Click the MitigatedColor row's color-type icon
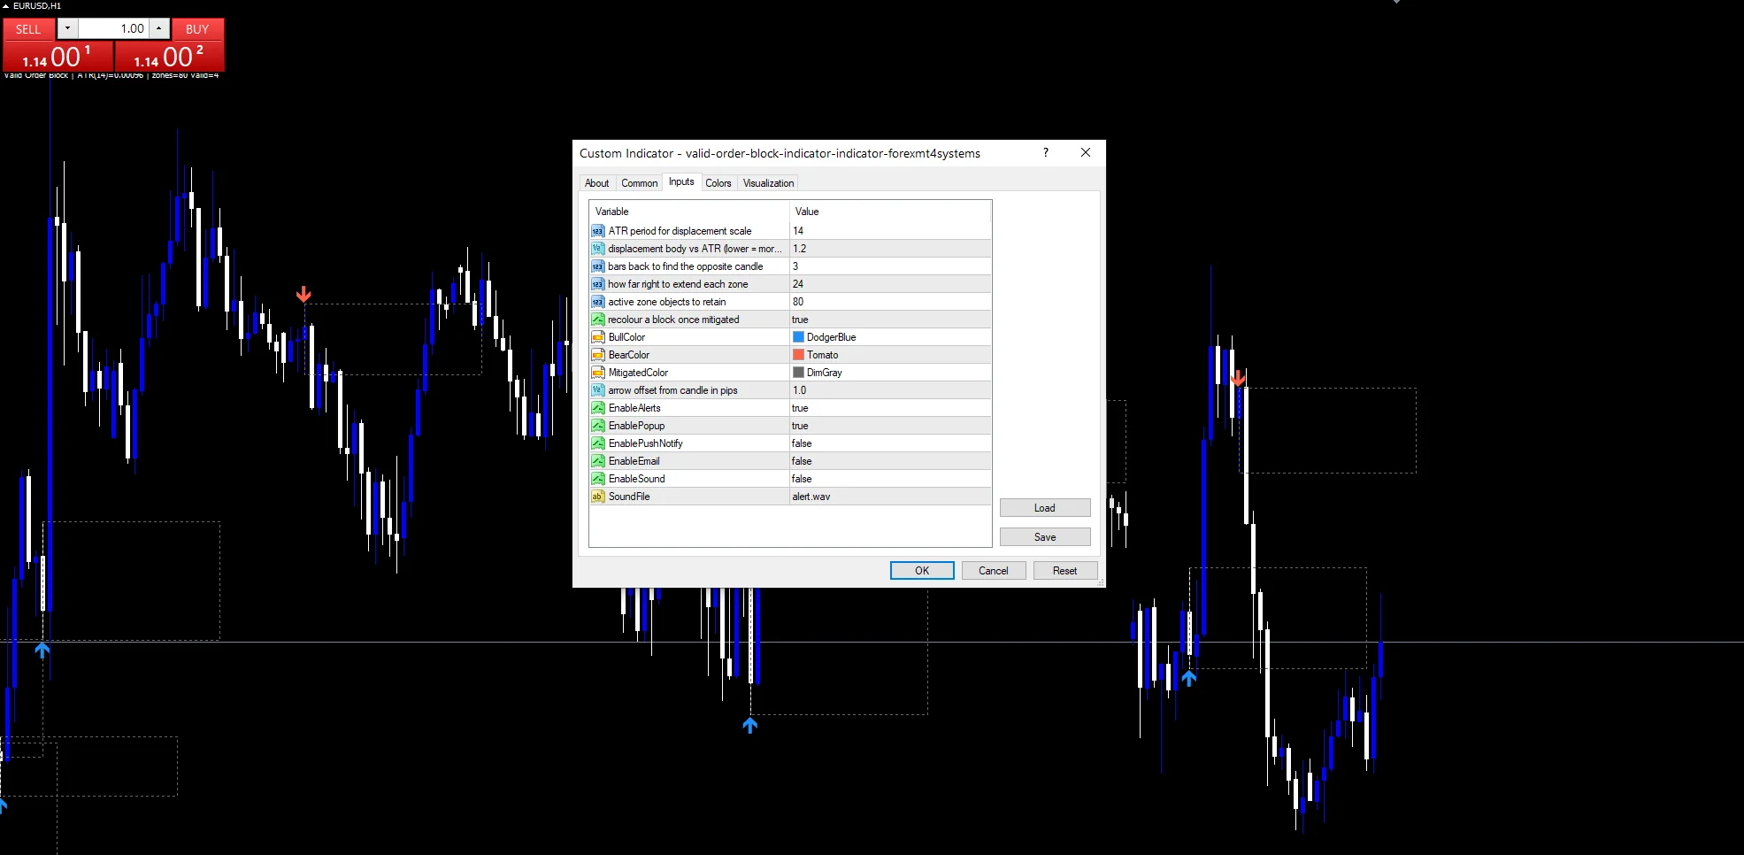The height and width of the screenshot is (855, 1744). point(598,373)
